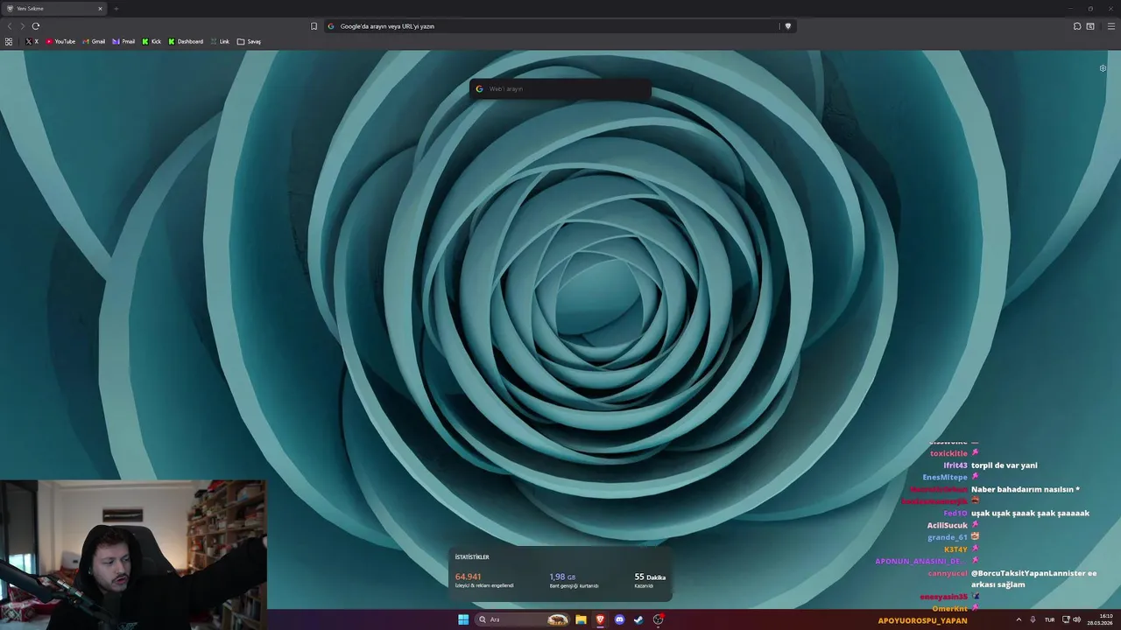
Task: Click the 1,98 GB bandwidth stat
Action: click(x=574, y=580)
